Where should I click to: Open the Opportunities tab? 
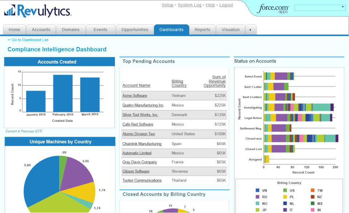(x=135, y=30)
